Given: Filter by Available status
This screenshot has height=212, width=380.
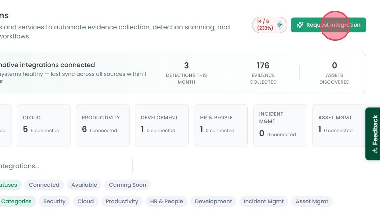Looking at the screenshot, I should point(84,185).
